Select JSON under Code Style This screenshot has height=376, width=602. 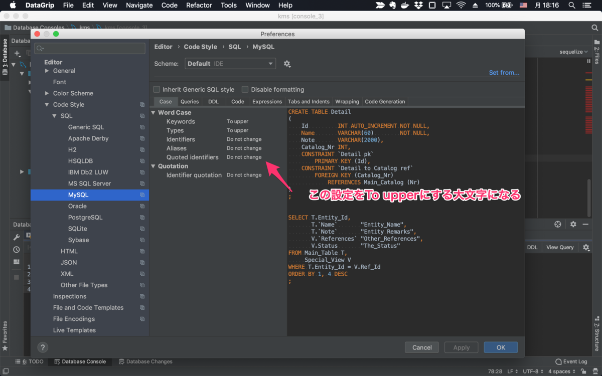(69, 263)
